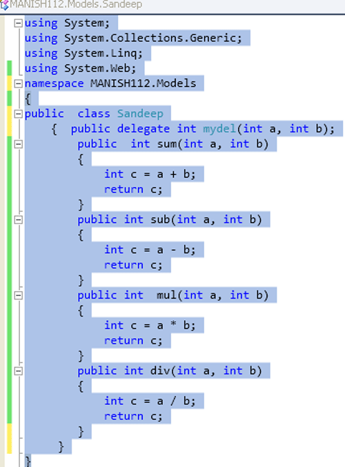345x467 pixels.
Task: Collapse the using directives block
Action: click(19, 23)
